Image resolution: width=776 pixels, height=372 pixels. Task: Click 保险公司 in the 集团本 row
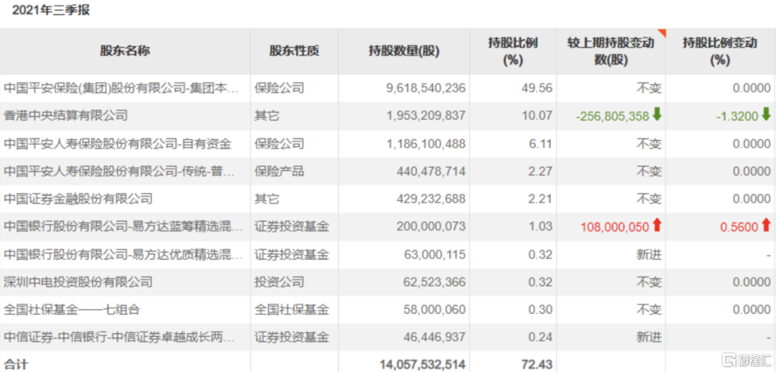tap(279, 88)
